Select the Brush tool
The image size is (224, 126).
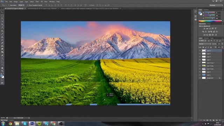pyautogui.click(x=2, y=34)
